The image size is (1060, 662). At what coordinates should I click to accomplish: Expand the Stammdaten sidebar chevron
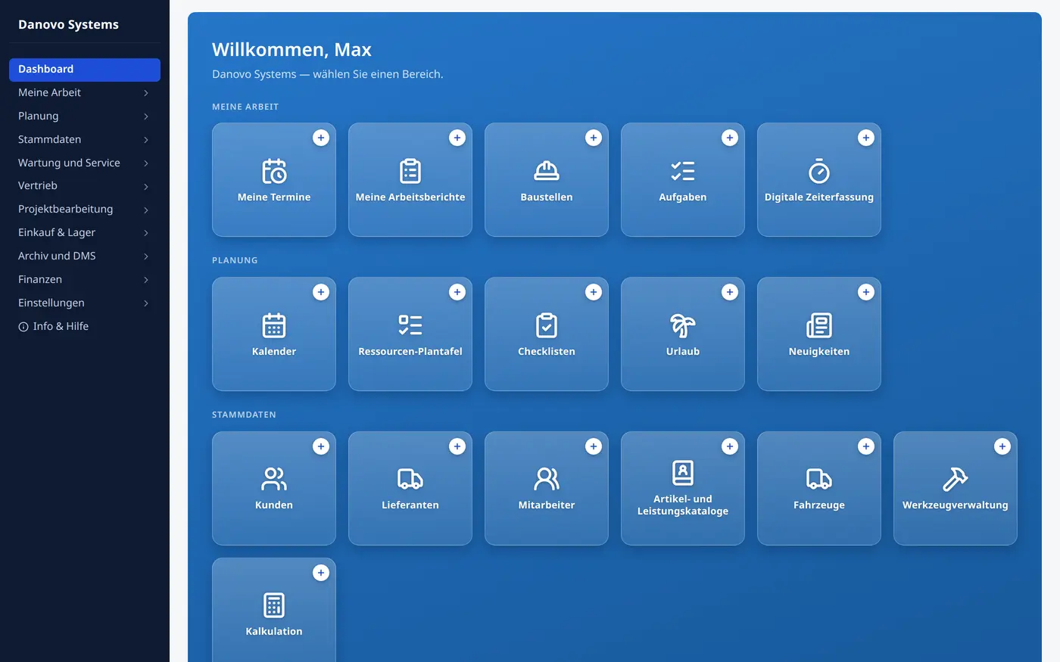[x=146, y=140]
